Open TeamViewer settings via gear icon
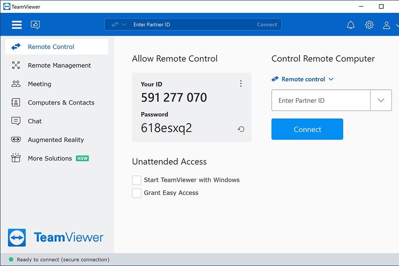Screen dimensions: 399x266 [369, 25]
